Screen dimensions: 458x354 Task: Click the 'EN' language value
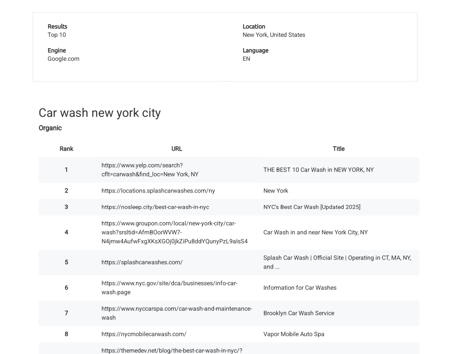click(246, 59)
